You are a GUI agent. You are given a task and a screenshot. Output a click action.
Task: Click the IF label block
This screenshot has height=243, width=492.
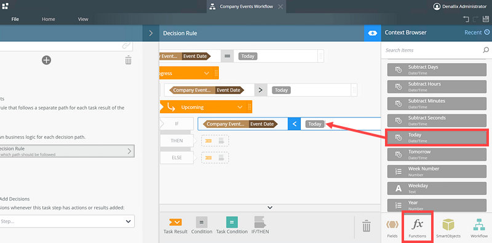(x=177, y=124)
